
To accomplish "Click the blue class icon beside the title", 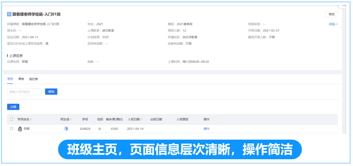I will [9, 15].
